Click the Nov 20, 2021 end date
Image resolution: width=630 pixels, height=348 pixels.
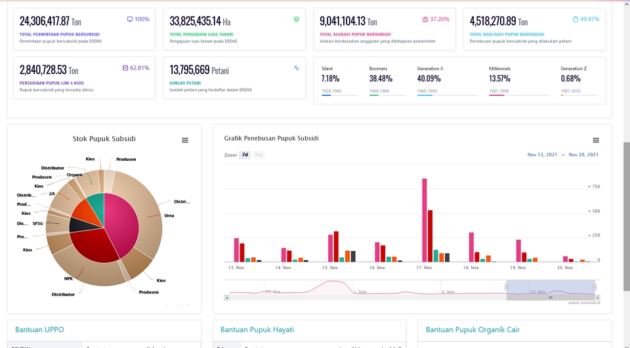pyautogui.click(x=583, y=155)
